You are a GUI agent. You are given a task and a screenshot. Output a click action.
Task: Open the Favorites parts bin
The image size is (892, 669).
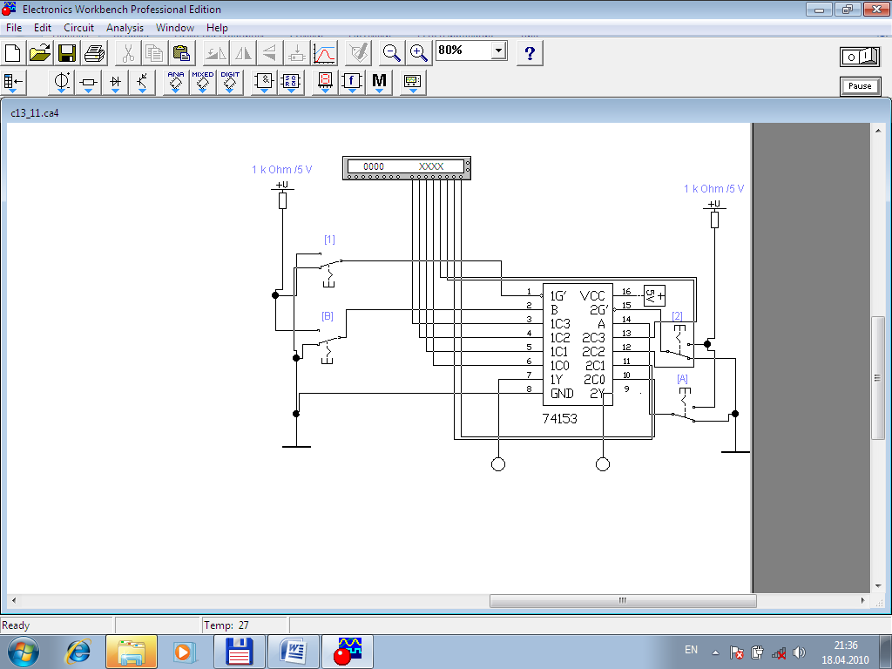click(12, 82)
